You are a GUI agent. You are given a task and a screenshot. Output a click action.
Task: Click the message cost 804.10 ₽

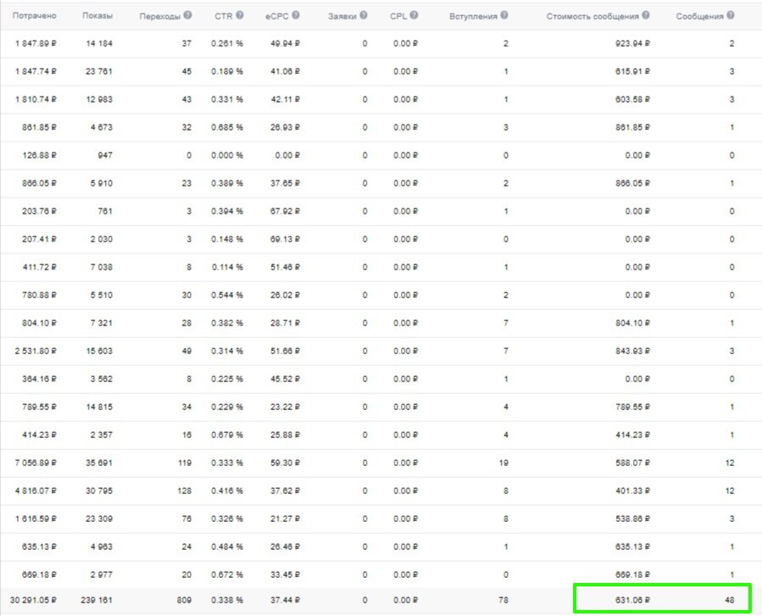(632, 323)
